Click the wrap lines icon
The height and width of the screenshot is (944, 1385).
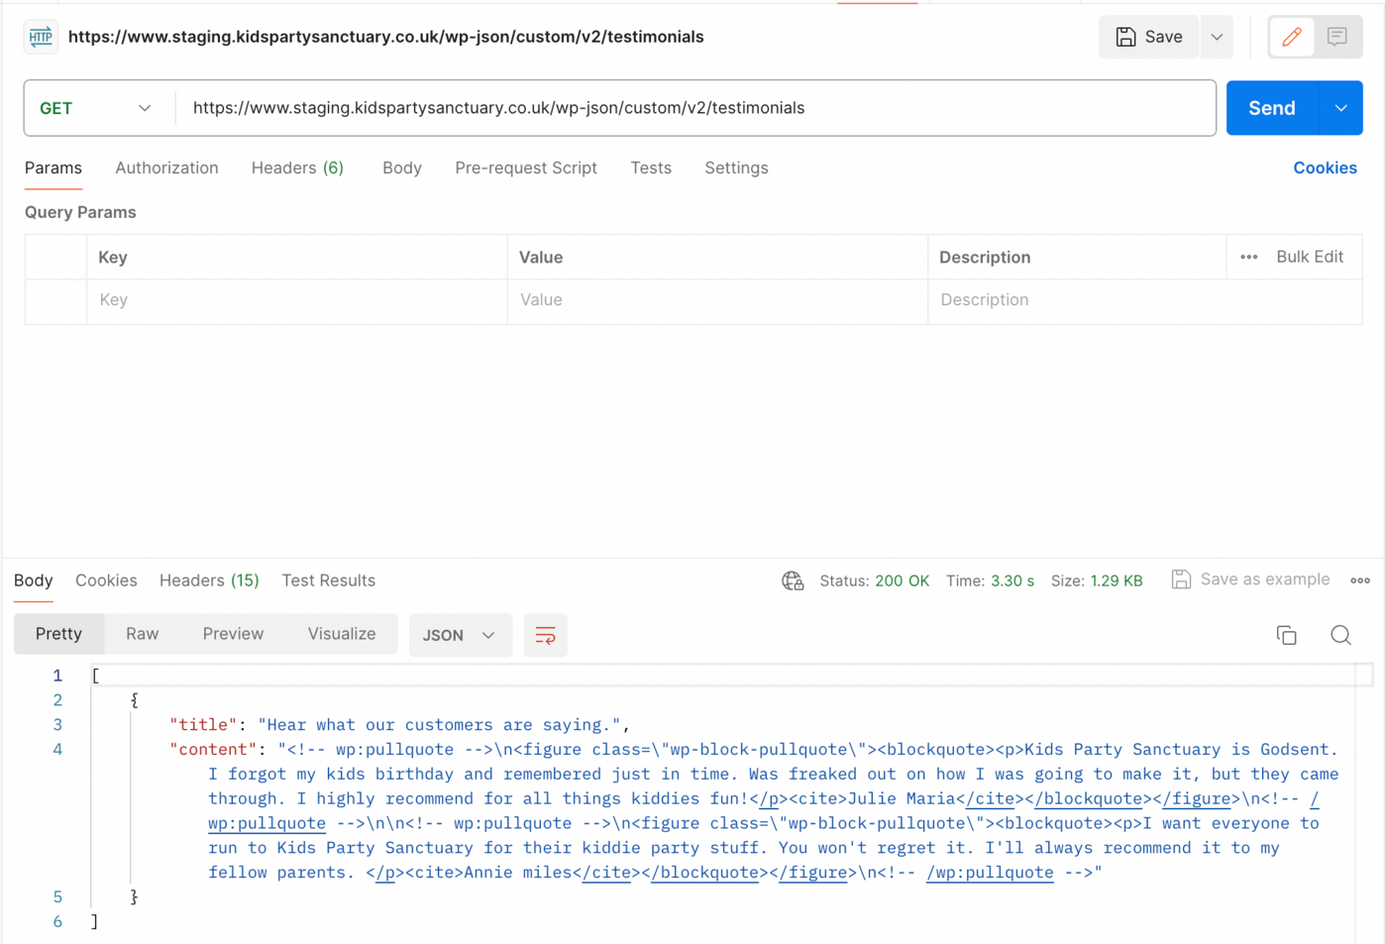coord(545,635)
